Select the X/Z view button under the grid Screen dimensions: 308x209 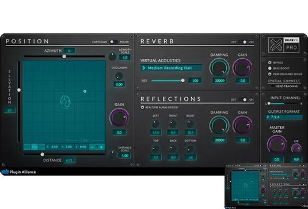(27, 147)
